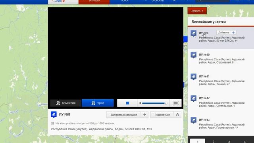Close the panel with the Закрыть button

click(197, 11)
